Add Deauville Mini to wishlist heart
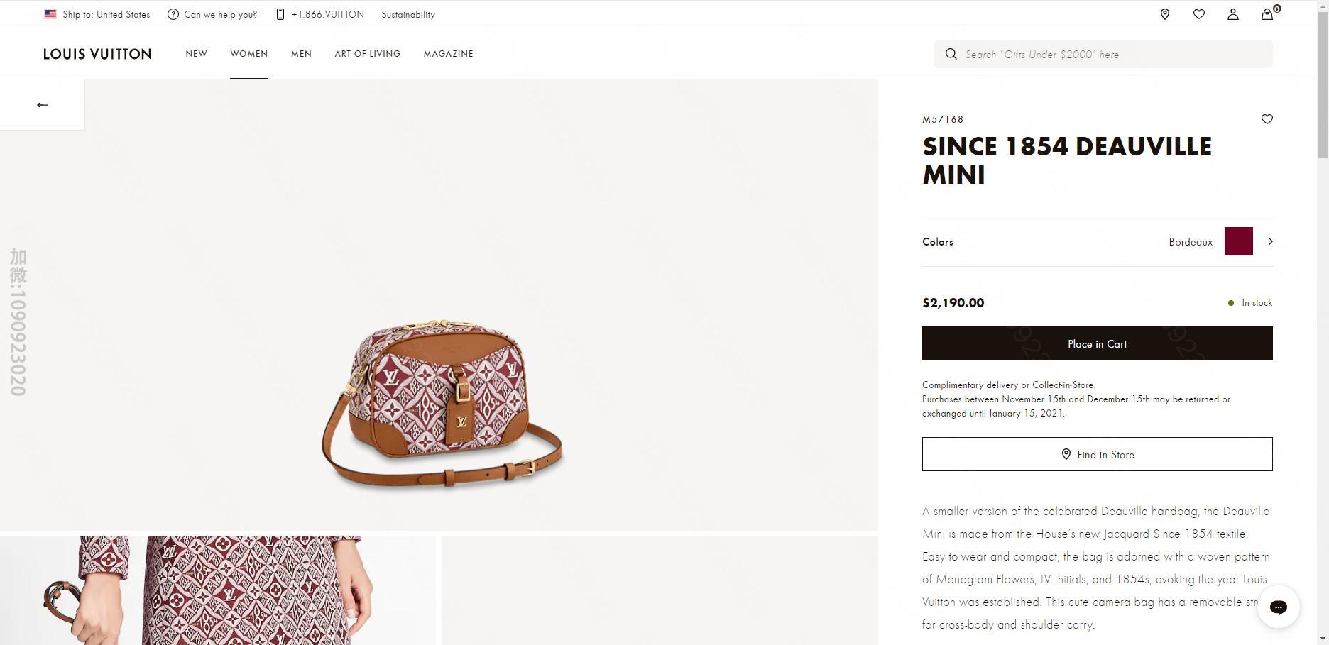1329x645 pixels. (1267, 119)
